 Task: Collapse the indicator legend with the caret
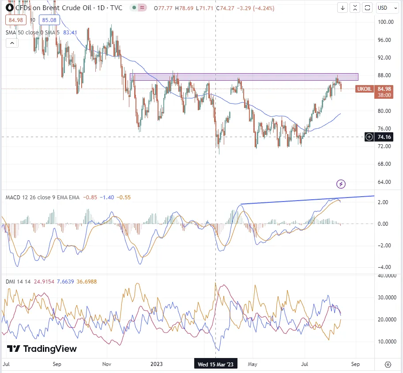click(12, 43)
